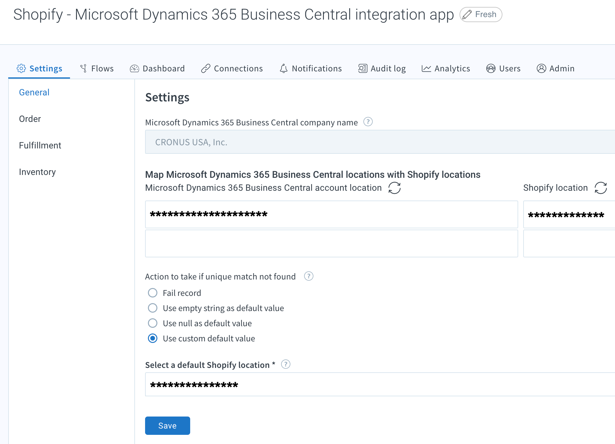Open the Notifications tab
Screen dimensions: 615x444
point(311,69)
